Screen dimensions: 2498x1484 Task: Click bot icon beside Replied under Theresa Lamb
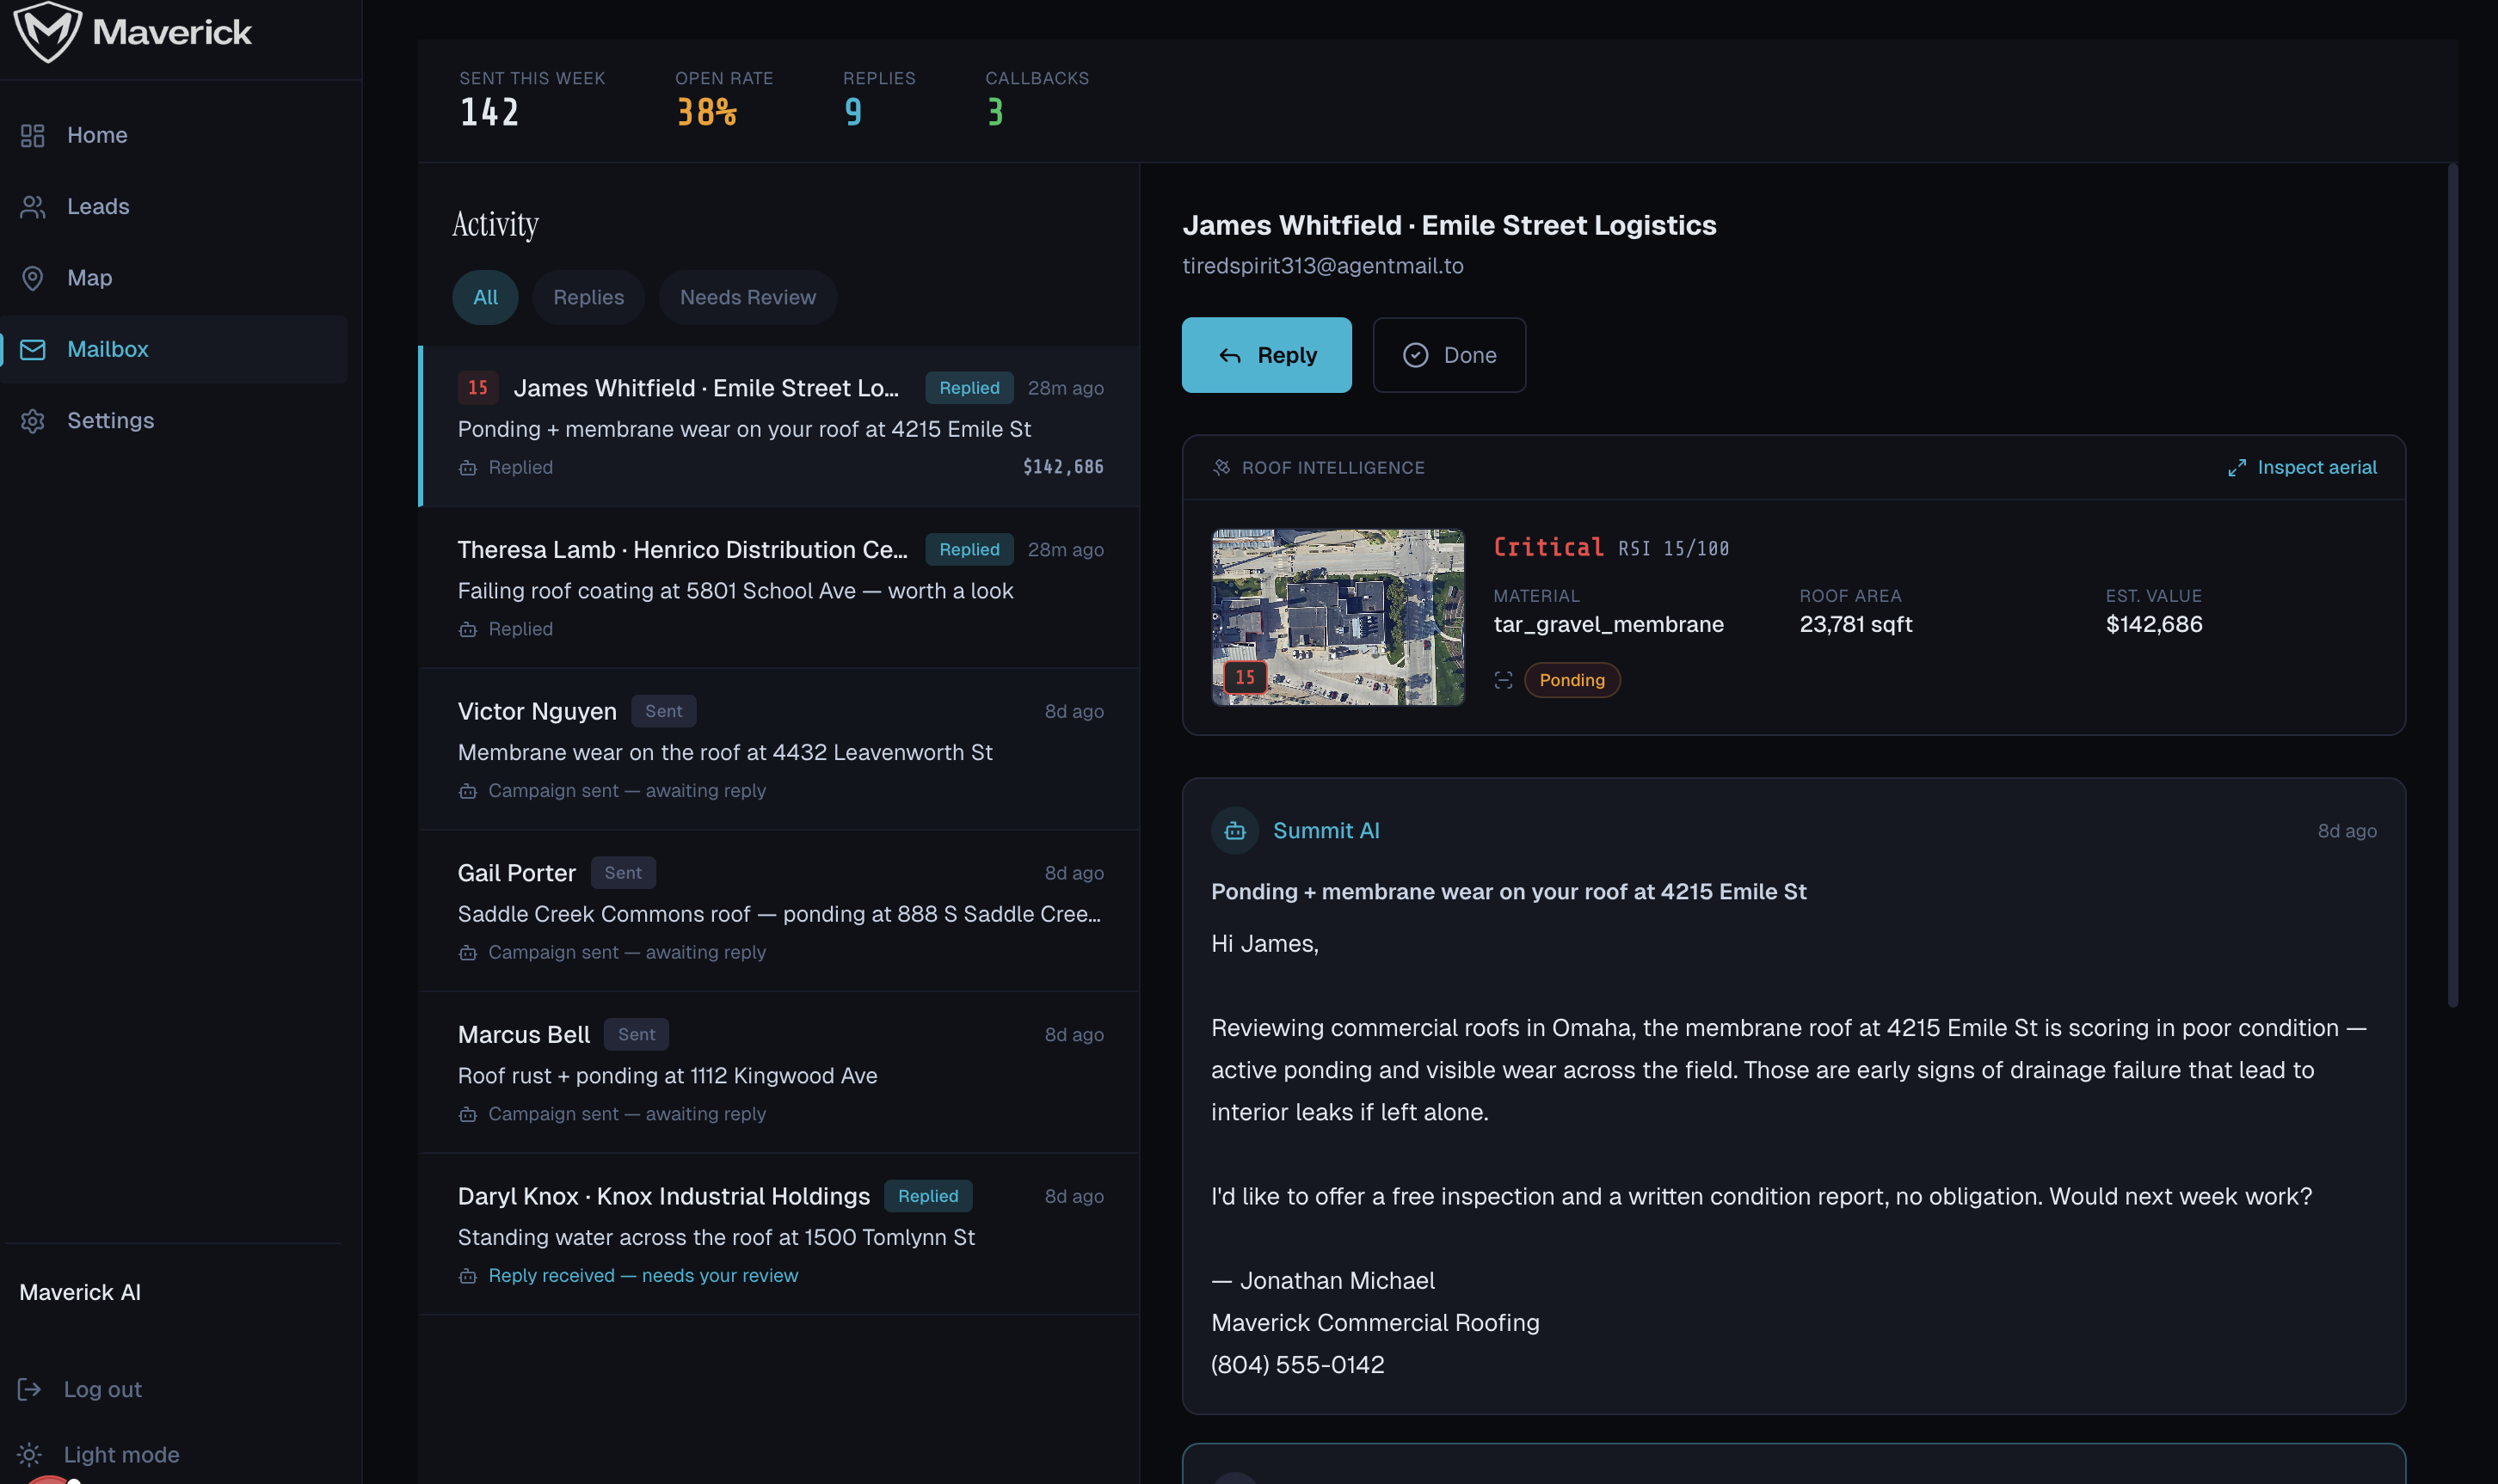[467, 629]
